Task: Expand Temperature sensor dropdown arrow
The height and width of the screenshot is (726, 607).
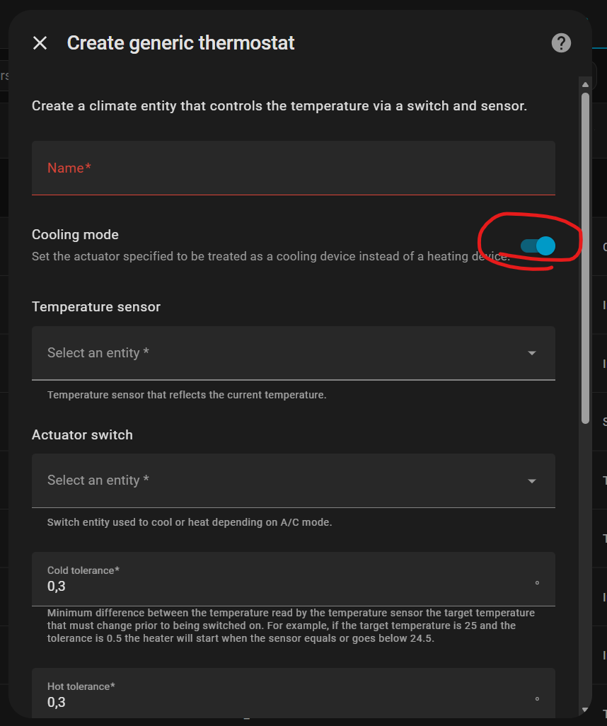Action: (x=532, y=353)
